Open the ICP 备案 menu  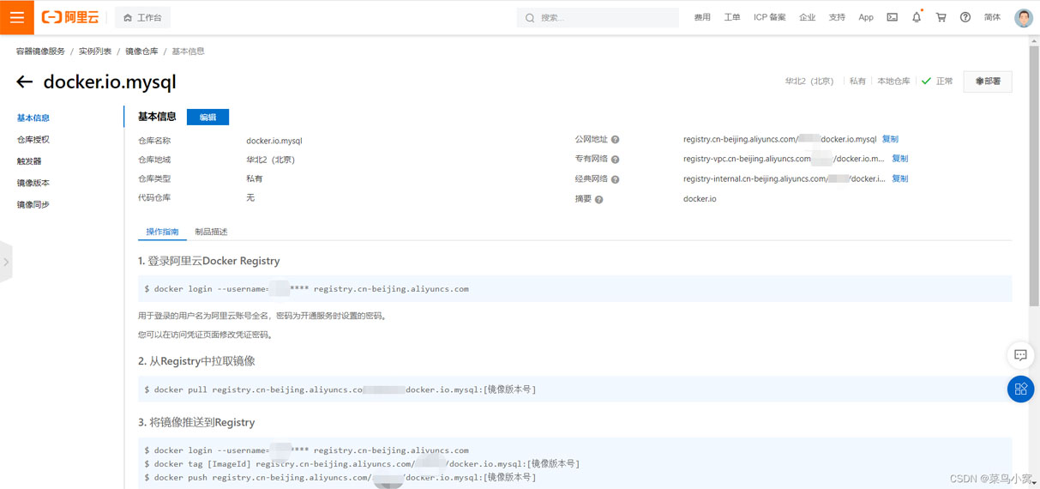coord(770,17)
